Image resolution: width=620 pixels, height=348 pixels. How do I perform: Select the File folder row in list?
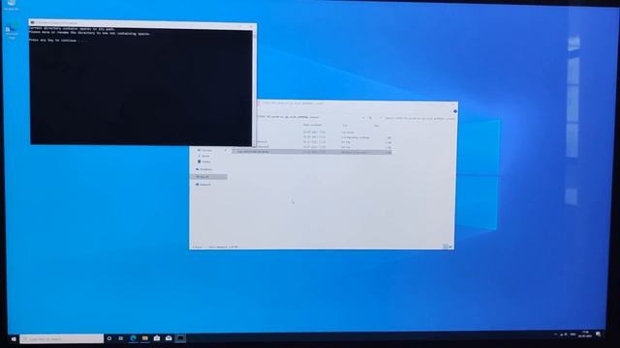point(325,132)
